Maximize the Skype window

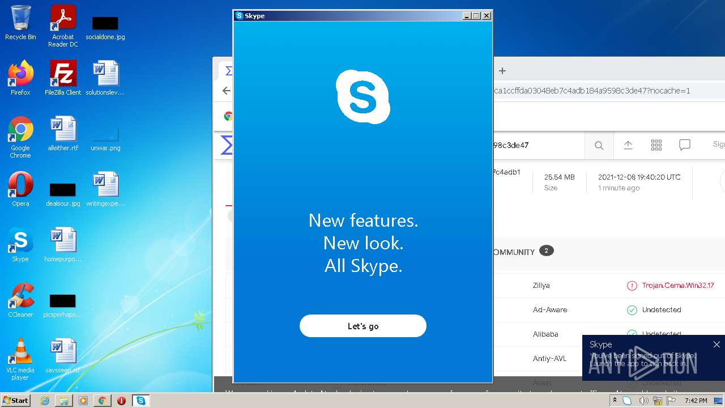[476, 16]
